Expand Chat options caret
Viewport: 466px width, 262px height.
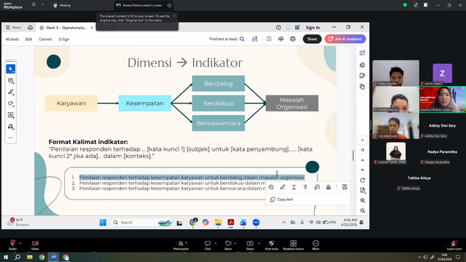click(216, 243)
